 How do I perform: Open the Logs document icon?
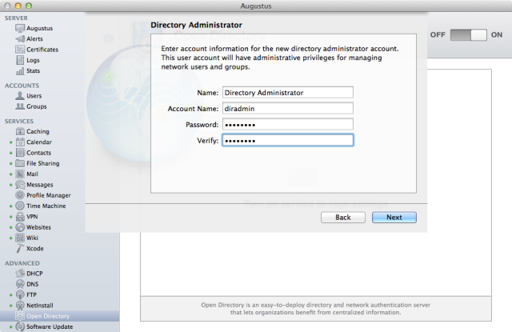(x=20, y=60)
